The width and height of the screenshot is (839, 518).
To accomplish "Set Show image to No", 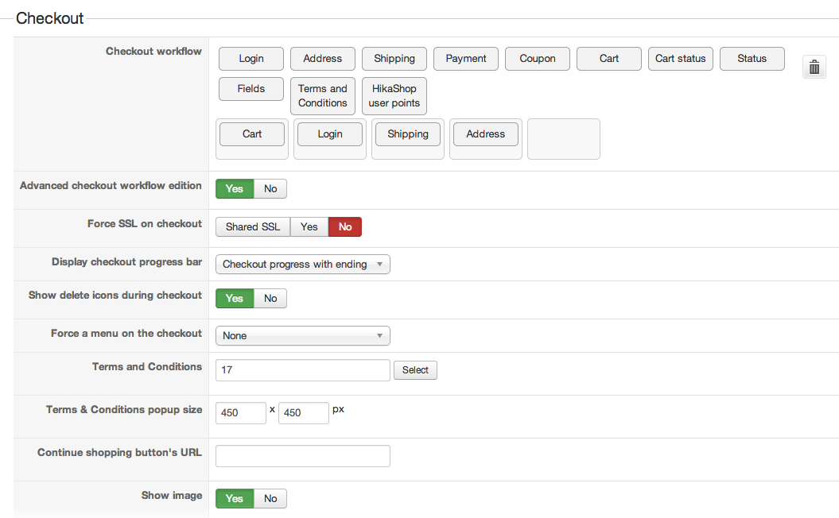I will click(x=270, y=499).
